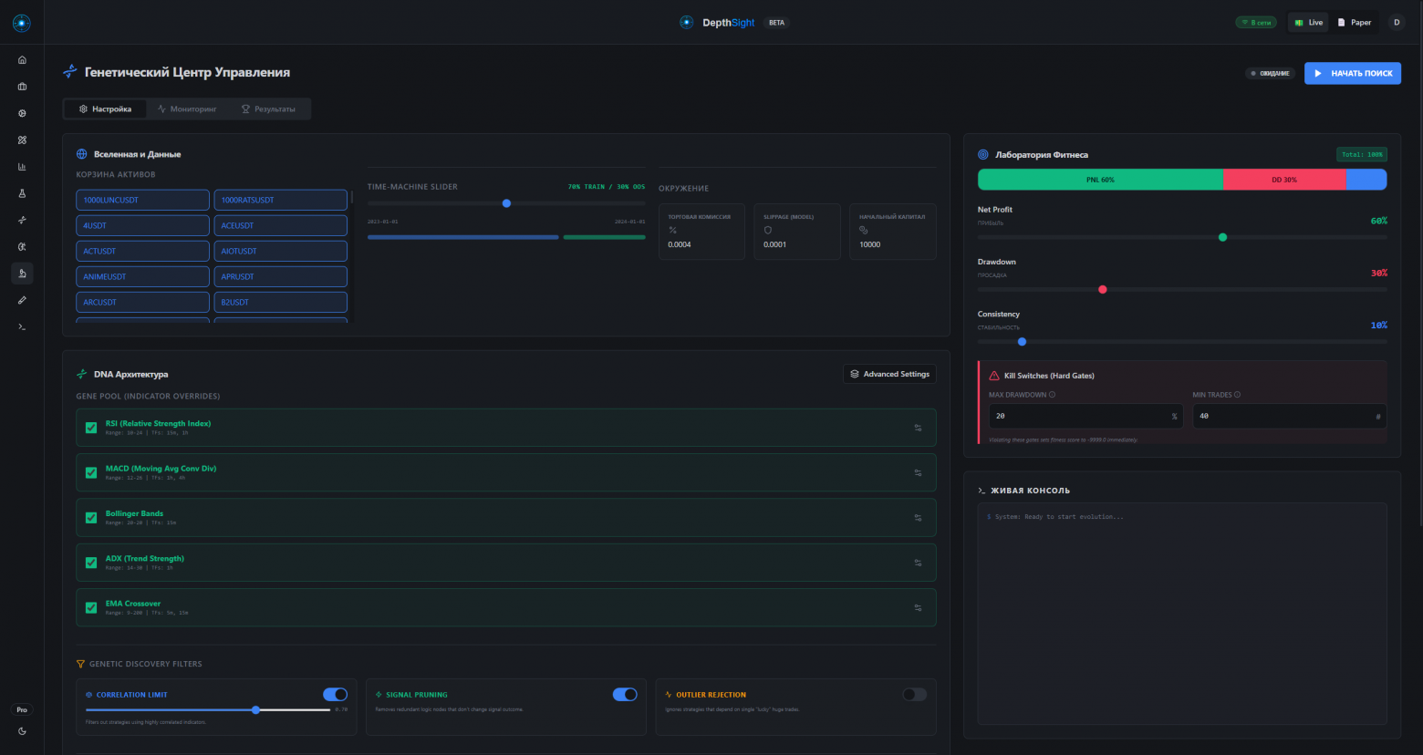The image size is (1423, 755).
Task: Open the Advanced Settings panel
Action: click(x=889, y=374)
